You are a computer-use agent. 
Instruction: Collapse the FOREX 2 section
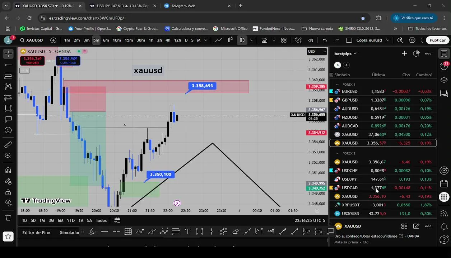pos(337,153)
